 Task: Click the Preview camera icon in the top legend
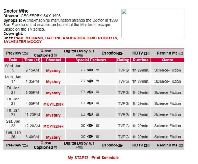pos(25,53)
